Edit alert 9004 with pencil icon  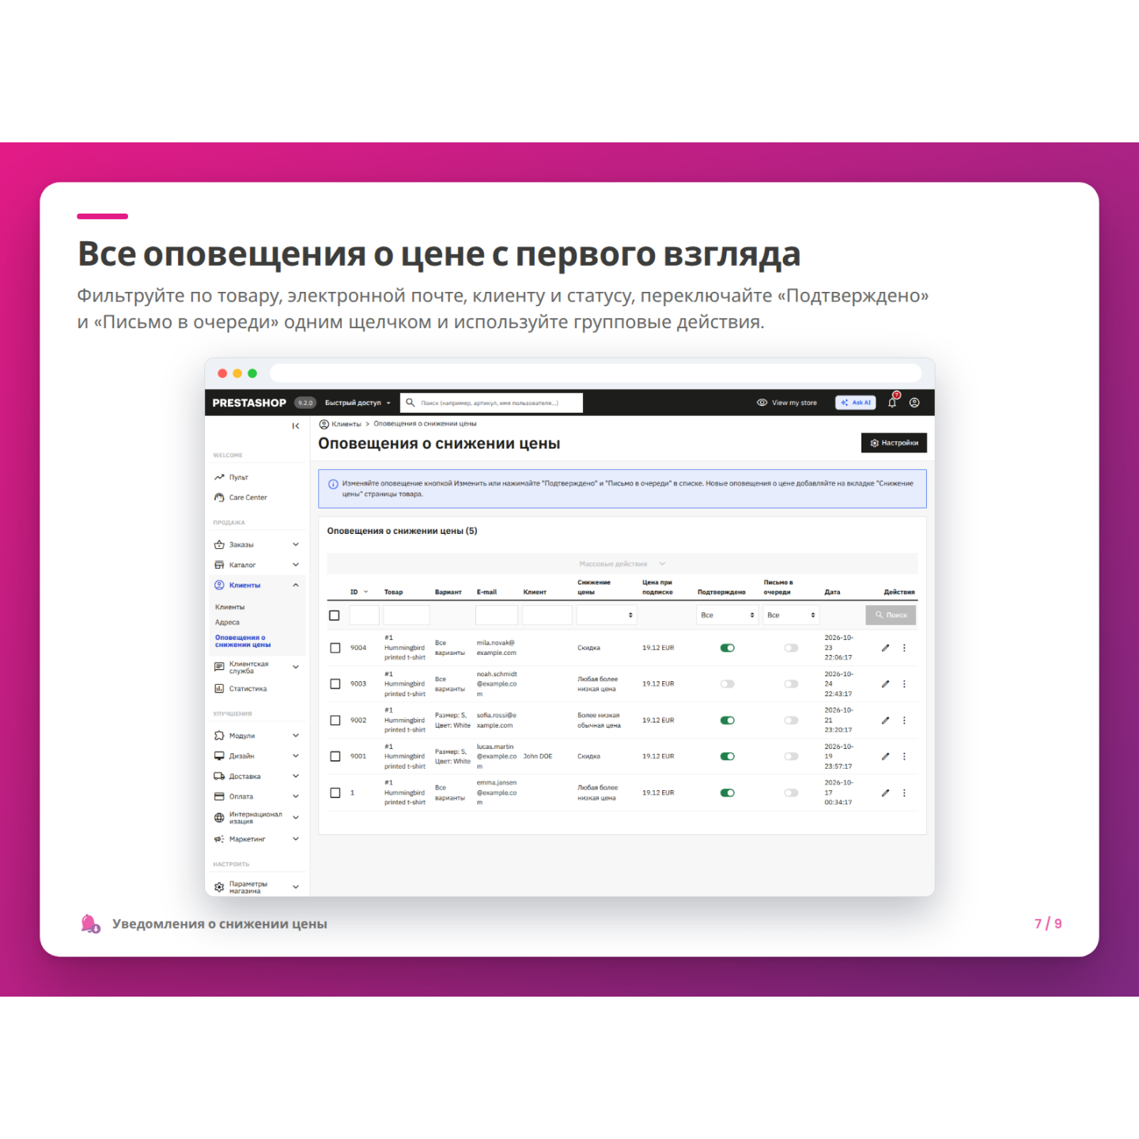(885, 648)
